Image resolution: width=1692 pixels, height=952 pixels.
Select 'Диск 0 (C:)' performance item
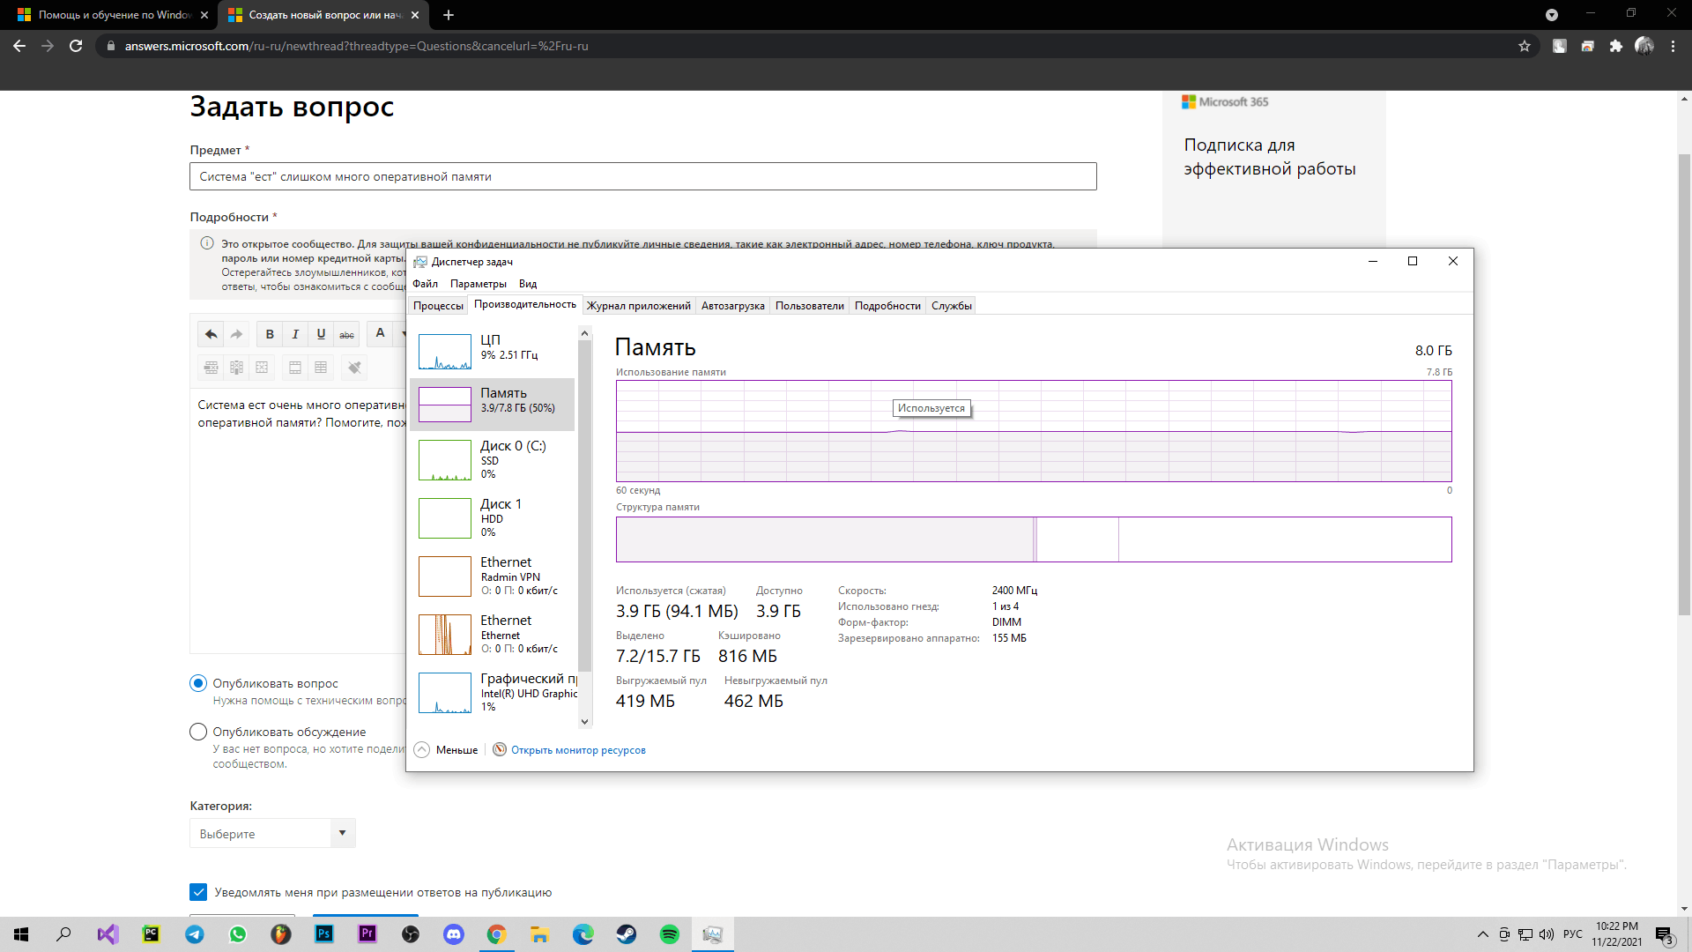[493, 460]
